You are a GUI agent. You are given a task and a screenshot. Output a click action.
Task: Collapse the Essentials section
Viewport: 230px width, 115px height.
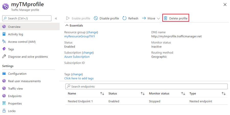[x=67, y=25]
